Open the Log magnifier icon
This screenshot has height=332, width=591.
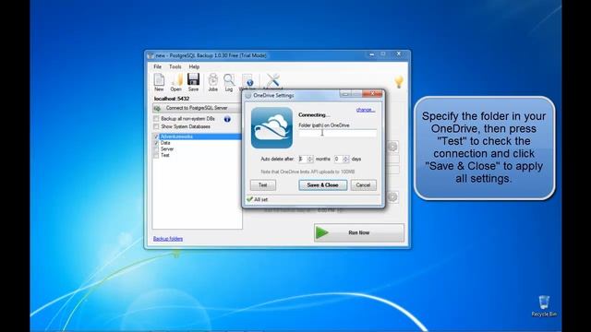pos(229,82)
